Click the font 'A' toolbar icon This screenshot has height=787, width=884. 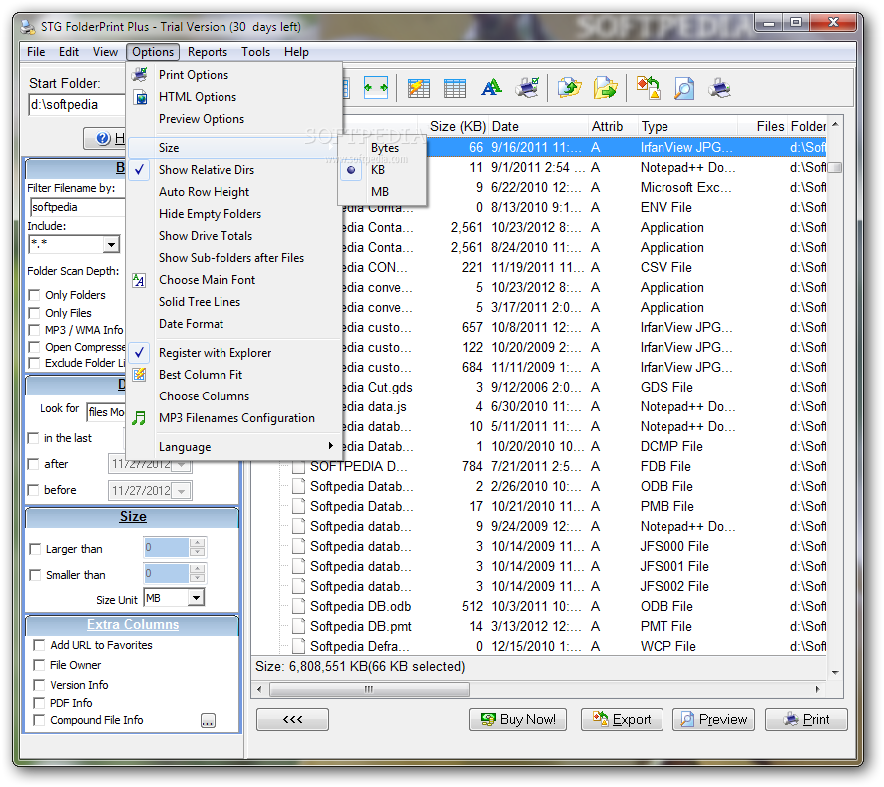[x=491, y=88]
